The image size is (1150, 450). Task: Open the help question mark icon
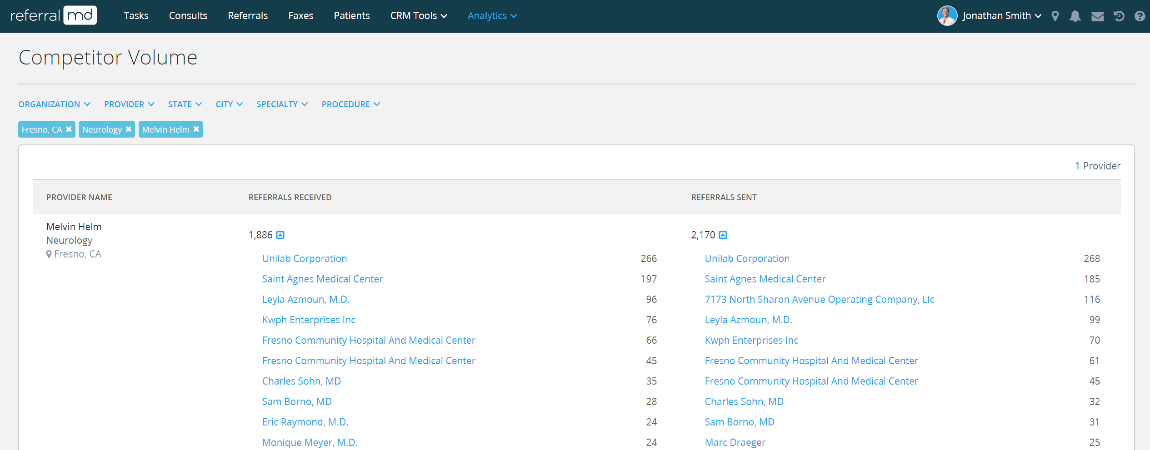tap(1140, 16)
